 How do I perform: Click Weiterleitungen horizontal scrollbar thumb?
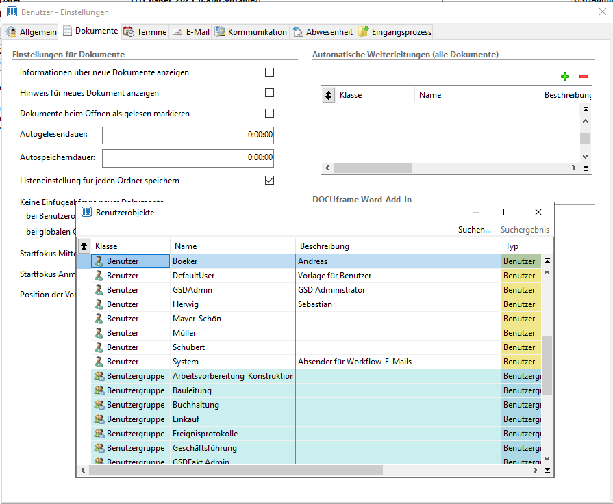(x=373, y=168)
